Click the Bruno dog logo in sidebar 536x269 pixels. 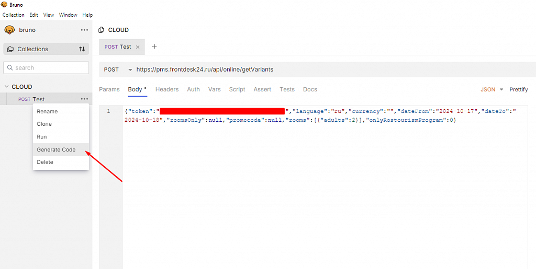pyautogui.click(x=9, y=30)
